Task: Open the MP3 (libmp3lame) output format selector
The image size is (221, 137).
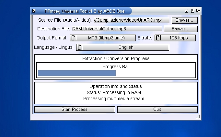Action: pyautogui.click(x=103, y=38)
